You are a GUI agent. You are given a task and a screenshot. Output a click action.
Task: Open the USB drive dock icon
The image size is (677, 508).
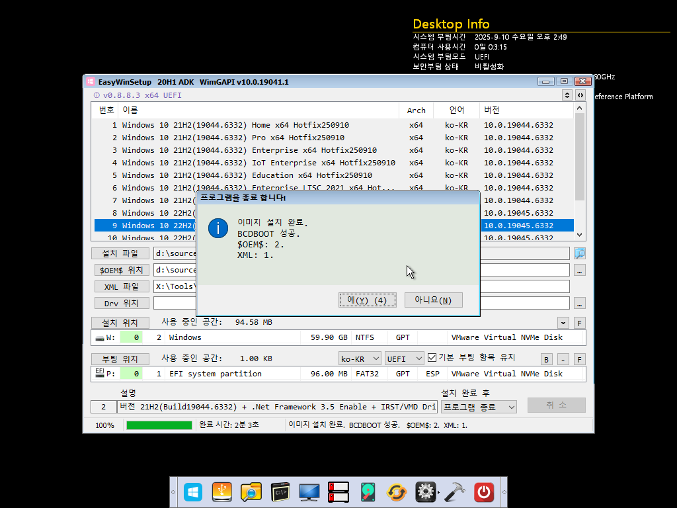click(222, 492)
